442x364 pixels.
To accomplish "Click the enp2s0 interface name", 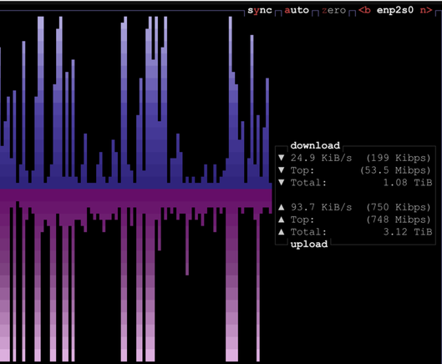I will point(395,10).
